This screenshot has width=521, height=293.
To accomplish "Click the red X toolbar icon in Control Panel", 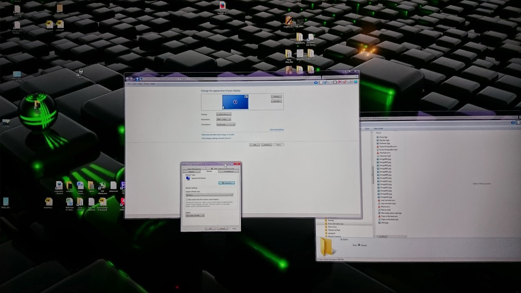I will tap(339, 82).
